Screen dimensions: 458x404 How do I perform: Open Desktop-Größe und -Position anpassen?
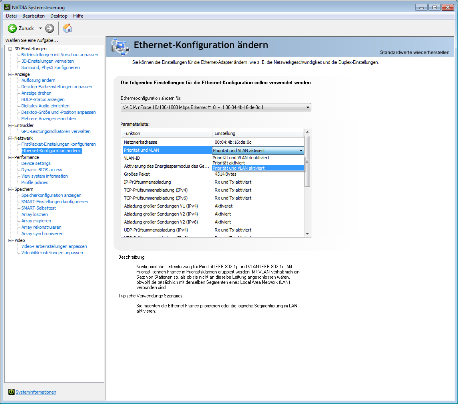pos(58,112)
